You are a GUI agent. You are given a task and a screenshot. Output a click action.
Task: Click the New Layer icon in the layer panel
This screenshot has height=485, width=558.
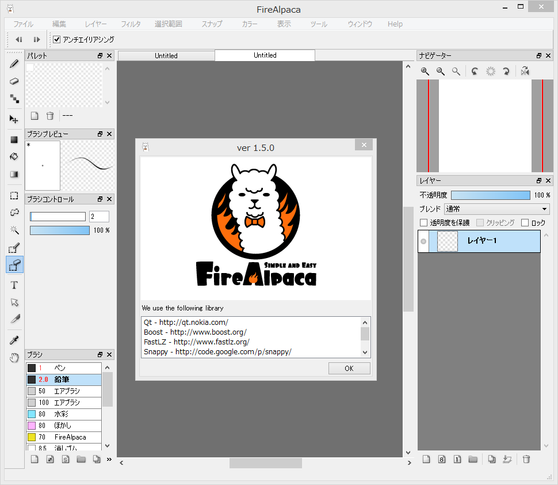coord(426,459)
